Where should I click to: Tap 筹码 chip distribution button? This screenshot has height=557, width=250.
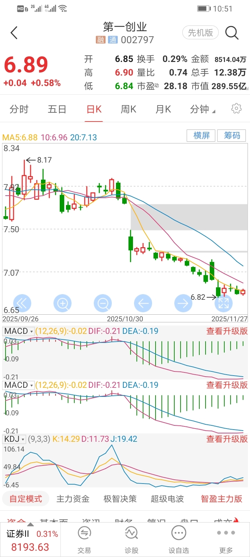(x=232, y=135)
